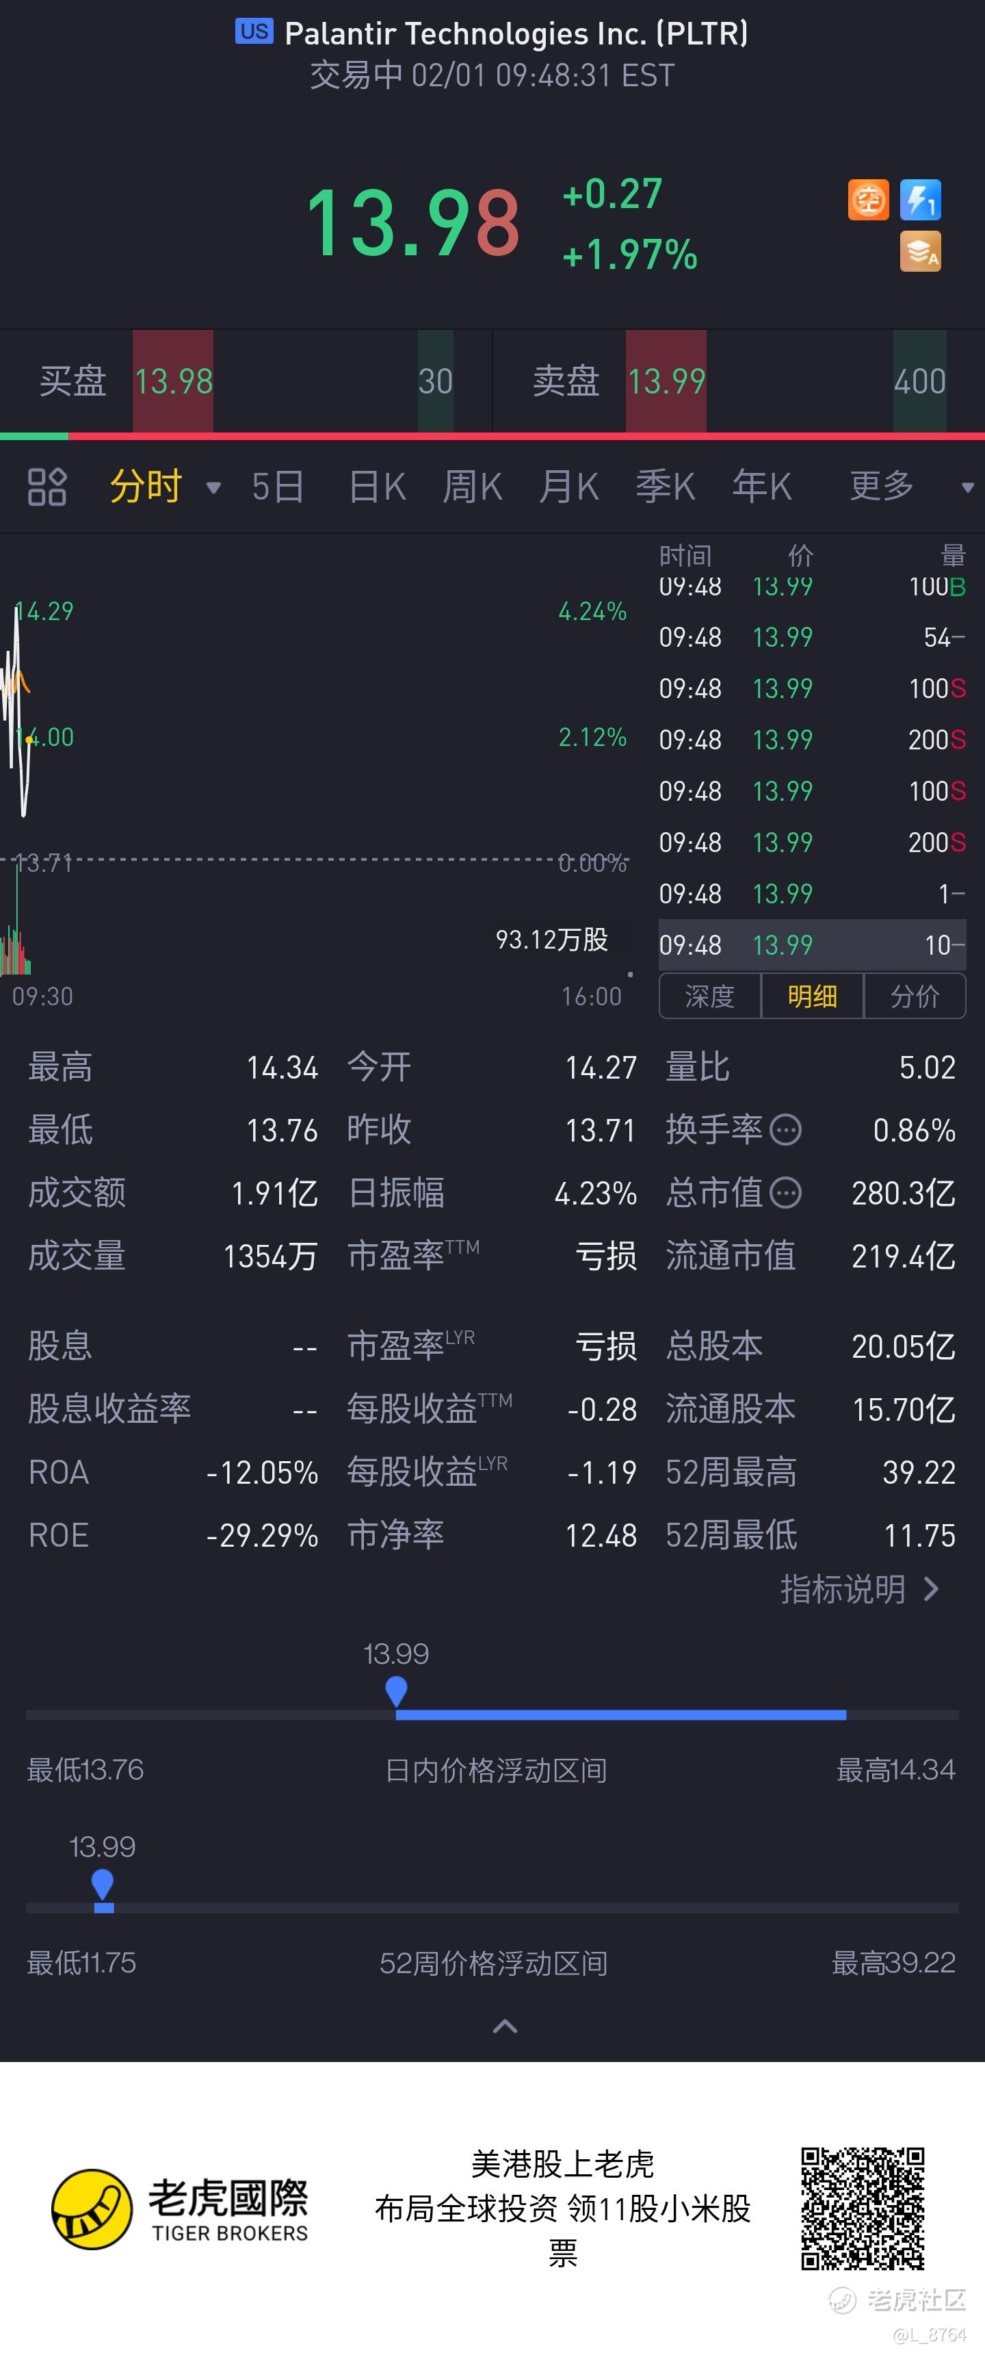This screenshot has width=985, height=2357.
Task: Switch order panel to 分价
Action: point(915,996)
